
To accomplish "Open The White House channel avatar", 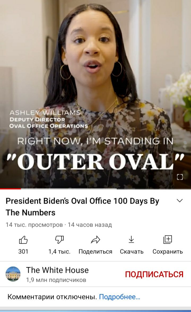I will tap(13, 274).
